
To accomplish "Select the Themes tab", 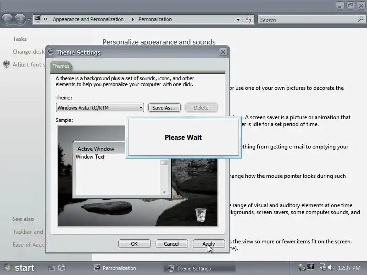I will pos(61,66).
